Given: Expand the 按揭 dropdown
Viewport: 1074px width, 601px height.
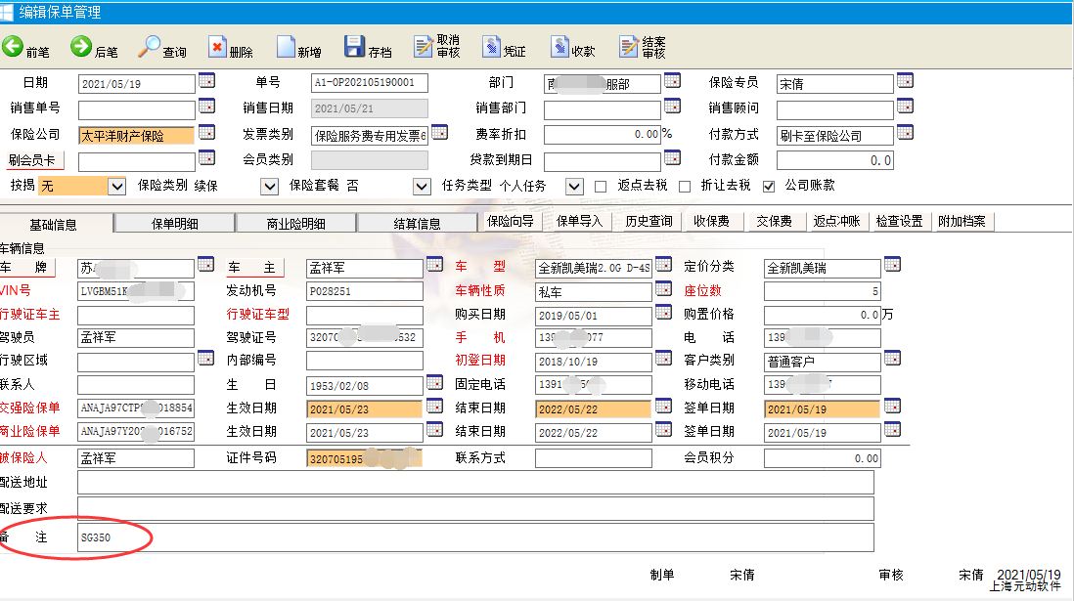Looking at the screenshot, I should click(x=117, y=186).
